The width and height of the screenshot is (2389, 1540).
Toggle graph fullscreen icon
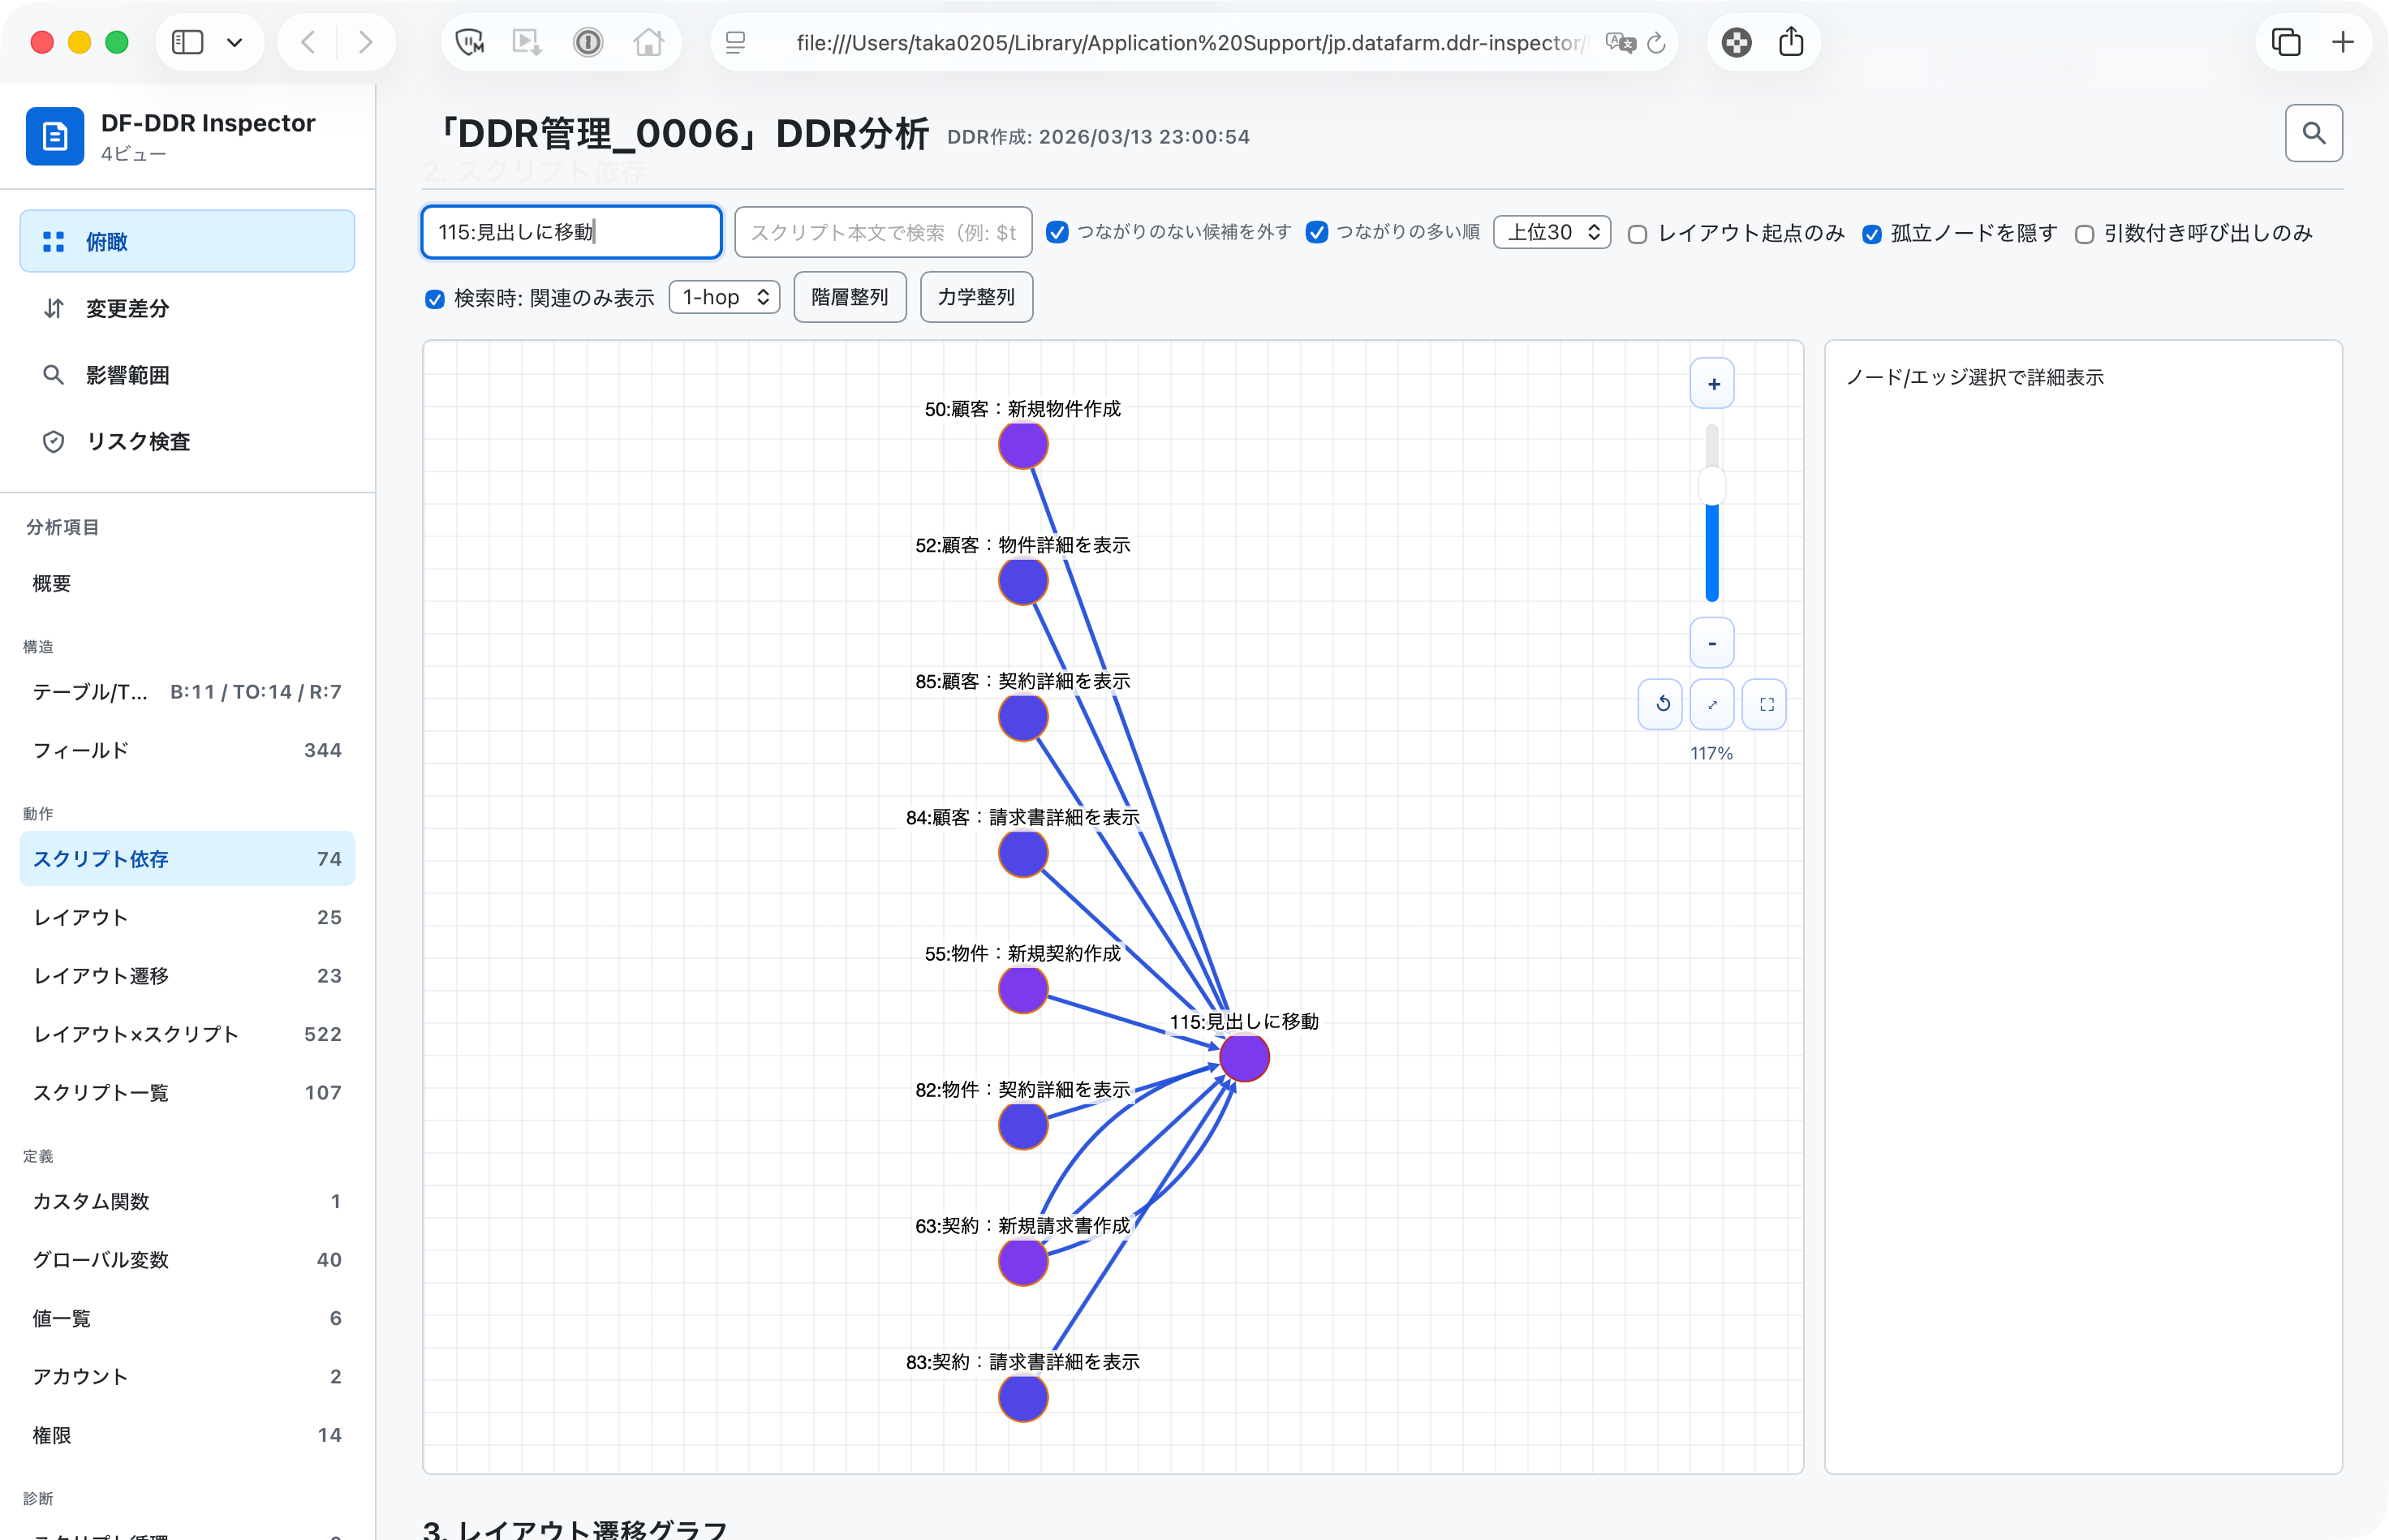click(1766, 704)
